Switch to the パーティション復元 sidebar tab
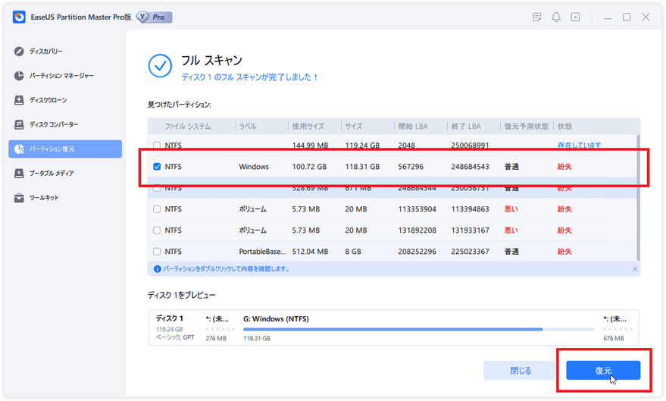The image size is (666, 401). click(x=65, y=149)
